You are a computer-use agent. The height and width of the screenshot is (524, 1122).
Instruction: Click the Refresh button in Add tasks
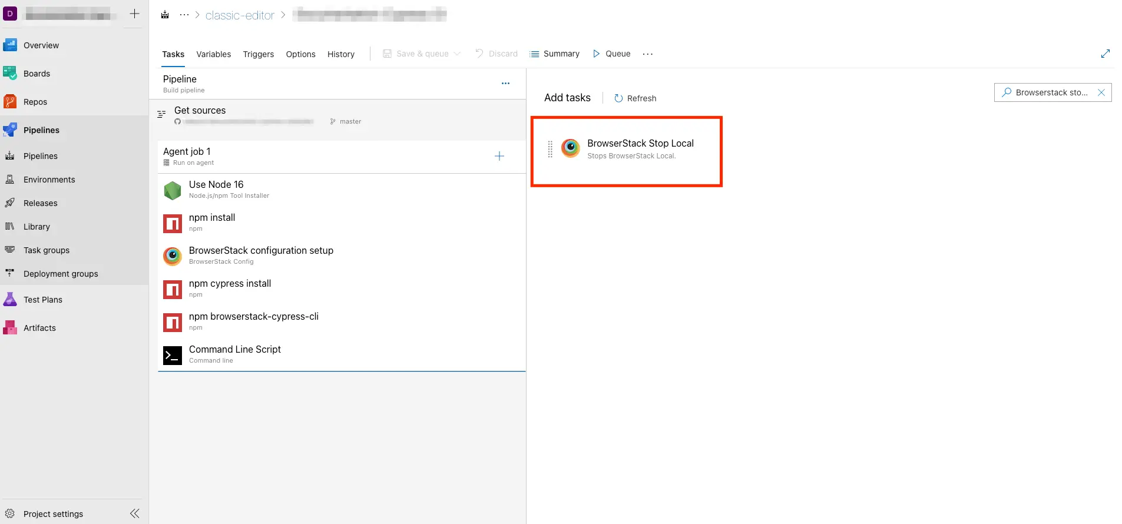(635, 98)
